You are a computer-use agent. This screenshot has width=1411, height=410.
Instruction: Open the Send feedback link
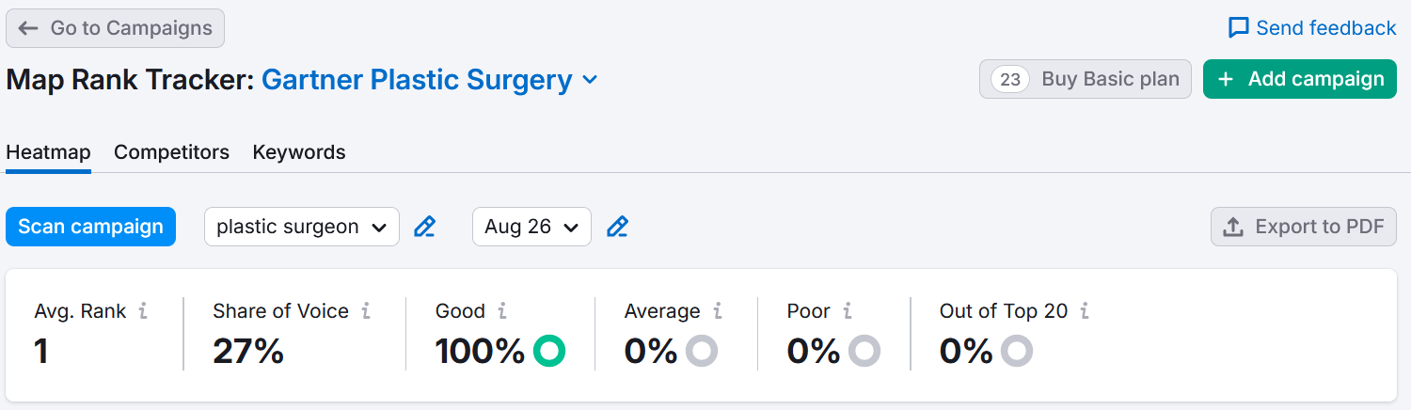(x=1312, y=28)
